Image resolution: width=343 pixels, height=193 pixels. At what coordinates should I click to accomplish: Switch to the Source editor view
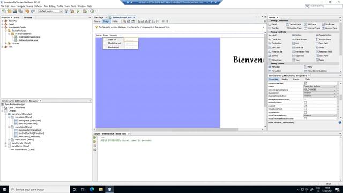tap(97, 21)
